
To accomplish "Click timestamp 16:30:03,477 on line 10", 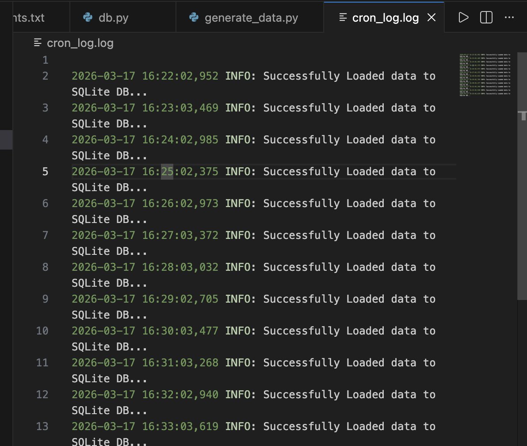I will coord(180,331).
